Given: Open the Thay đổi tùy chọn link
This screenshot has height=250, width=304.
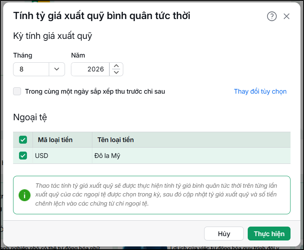Looking at the screenshot, I should (x=260, y=91).
